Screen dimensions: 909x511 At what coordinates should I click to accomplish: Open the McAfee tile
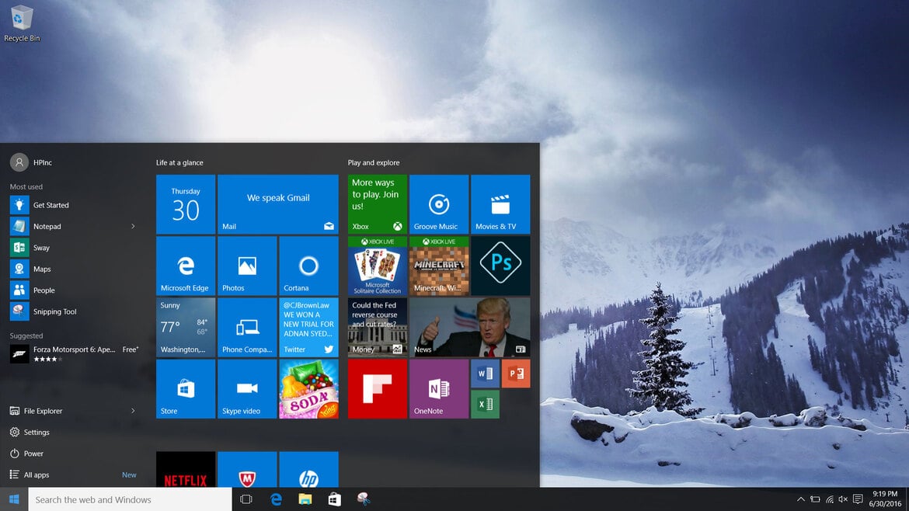247,469
